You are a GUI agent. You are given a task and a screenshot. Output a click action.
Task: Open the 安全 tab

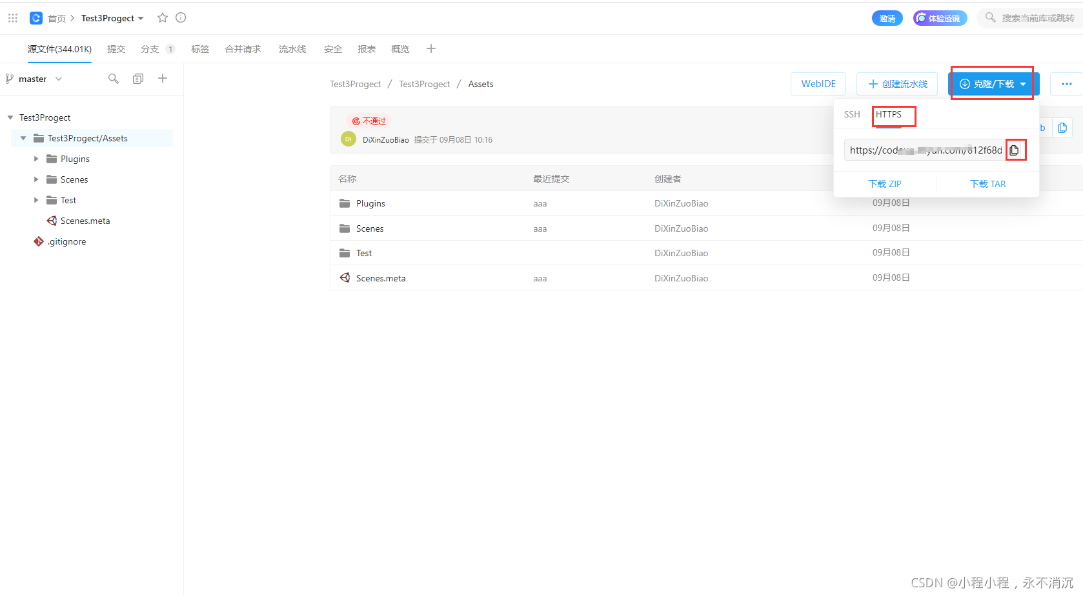pyautogui.click(x=333, y=49)
